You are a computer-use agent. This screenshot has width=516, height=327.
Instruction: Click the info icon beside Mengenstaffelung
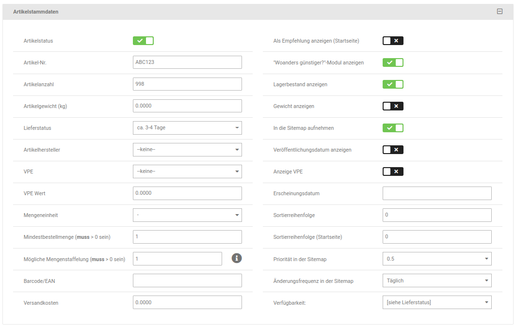tap(237, 258)
